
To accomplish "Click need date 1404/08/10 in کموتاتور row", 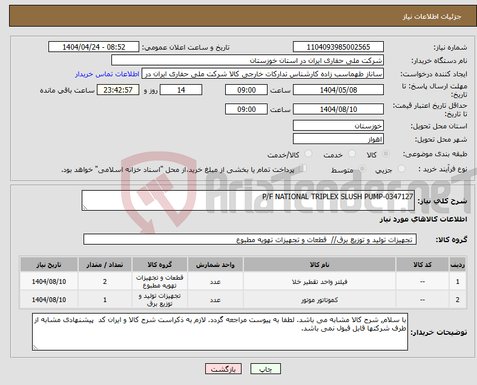I will 48,300.
